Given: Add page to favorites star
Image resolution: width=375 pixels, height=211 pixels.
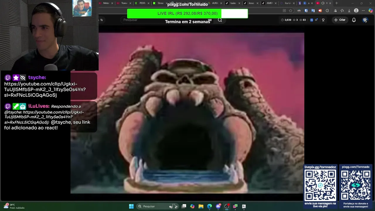Looking at the screenshot, I should click(x=291, y=11).
